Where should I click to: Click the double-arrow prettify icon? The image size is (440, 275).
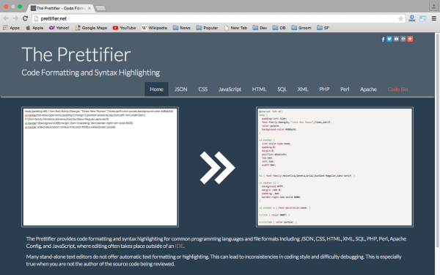click(218, 168)
